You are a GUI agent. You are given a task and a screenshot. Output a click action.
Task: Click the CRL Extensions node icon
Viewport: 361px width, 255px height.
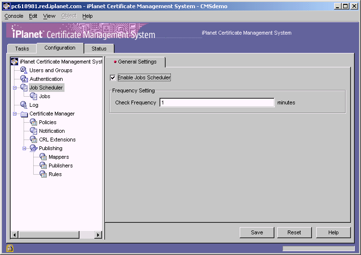(x=34, y=140)
